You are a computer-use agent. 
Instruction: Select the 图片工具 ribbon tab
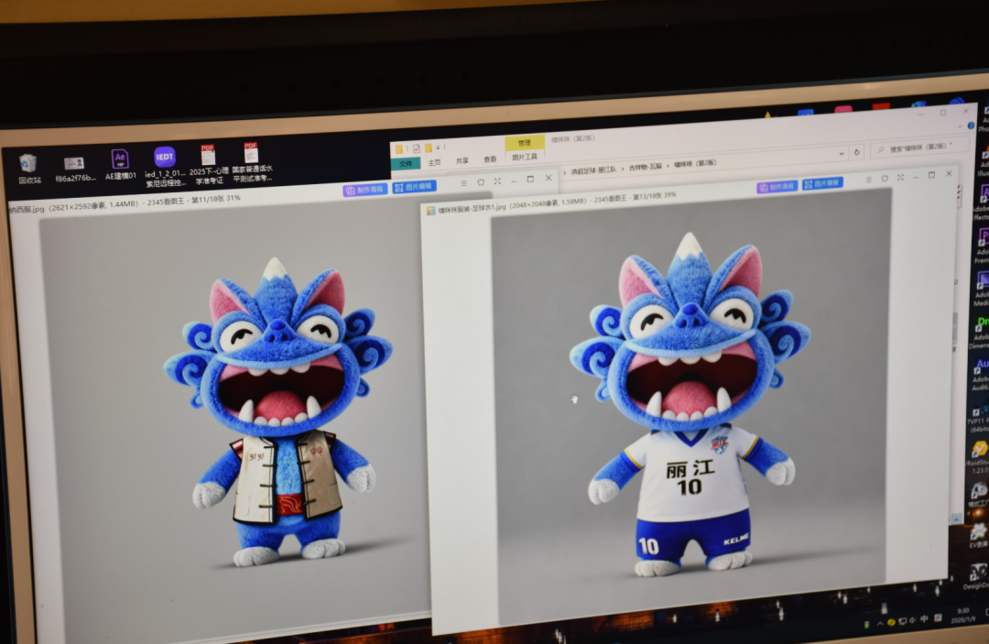pos(524,158)
